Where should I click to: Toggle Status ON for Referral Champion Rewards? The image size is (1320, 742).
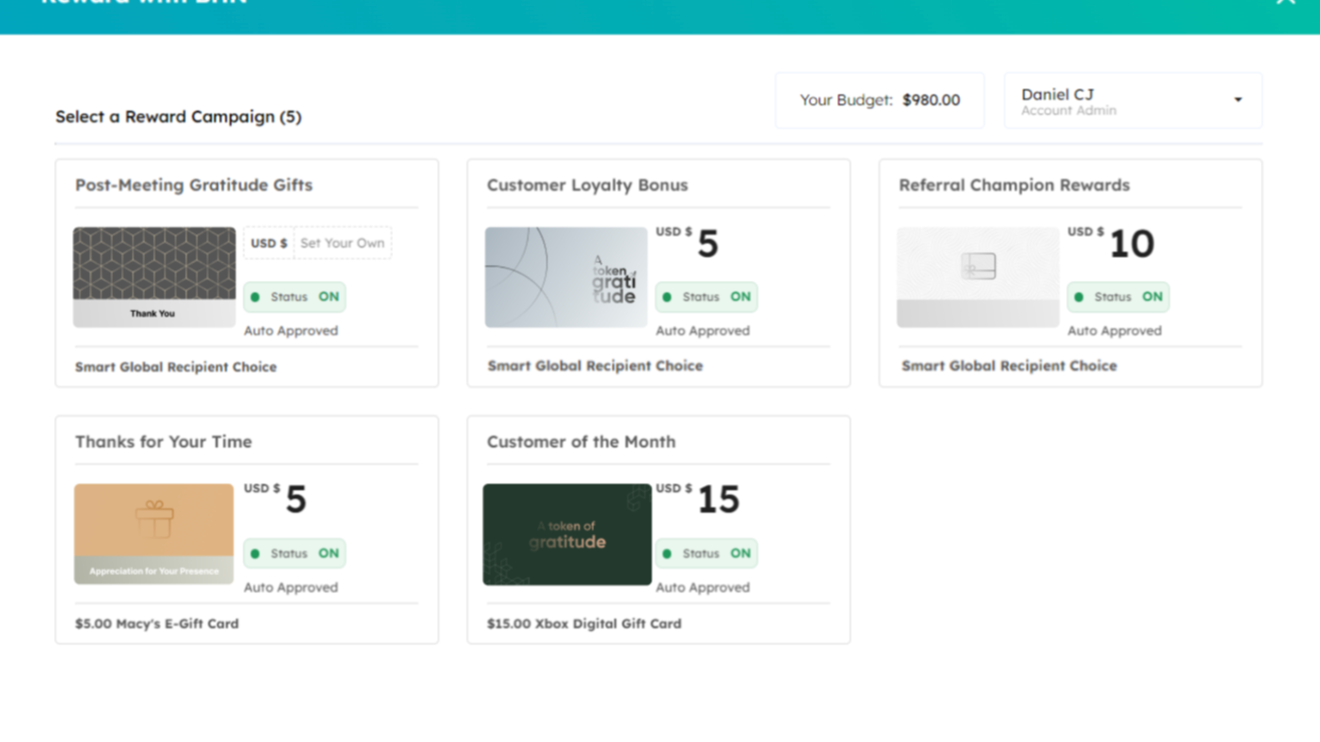(x=1118, y=297)
